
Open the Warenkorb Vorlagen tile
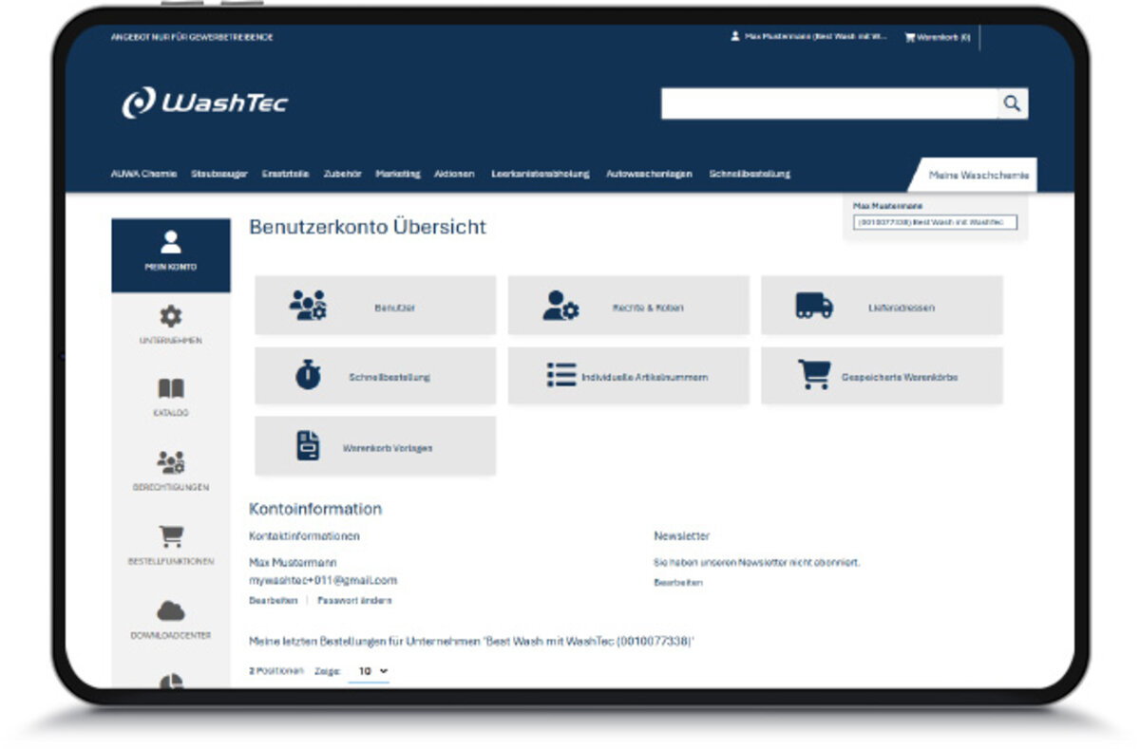pyautogui.click(x=375, y=446)
